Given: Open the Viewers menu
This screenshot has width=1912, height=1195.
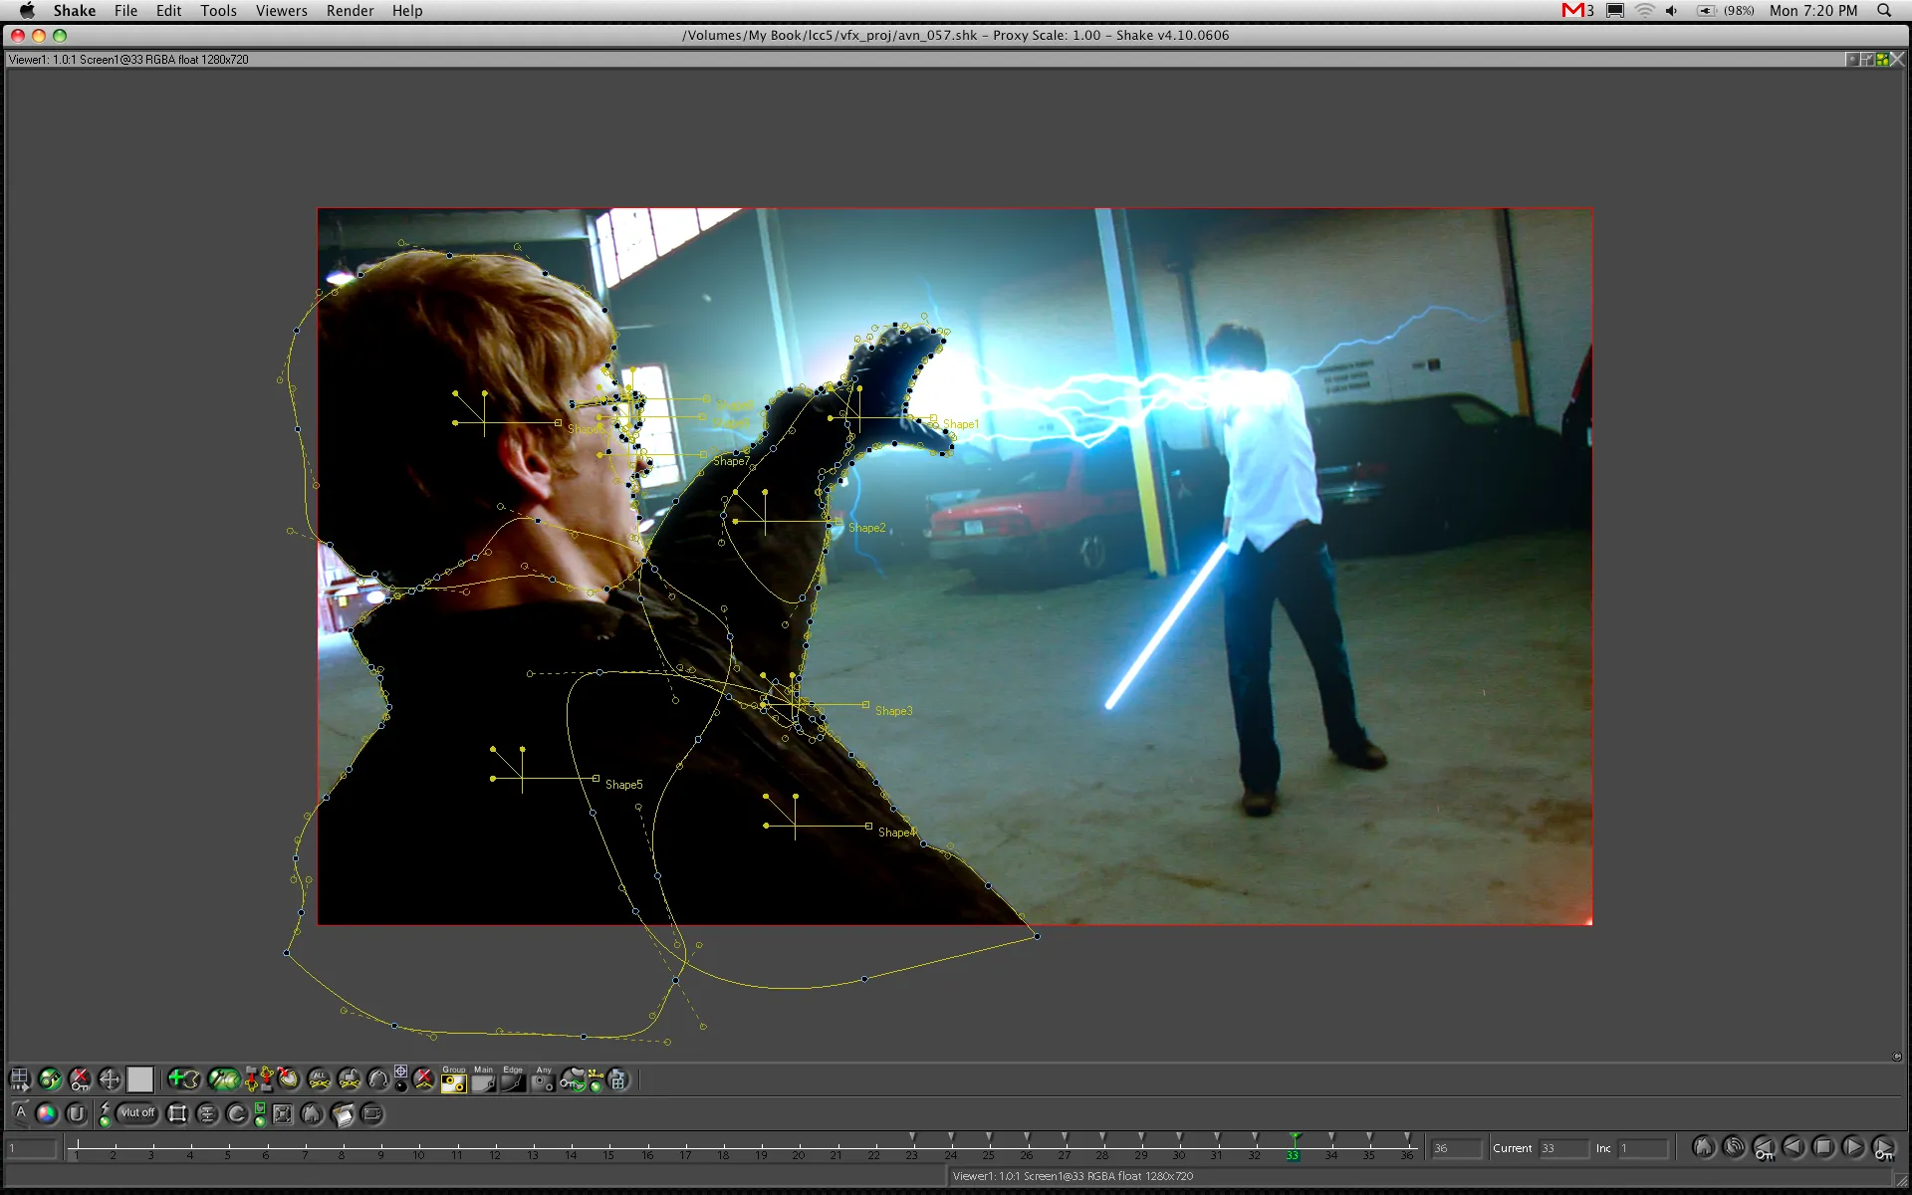Looking at the screenshot, I should click(281, 11).
